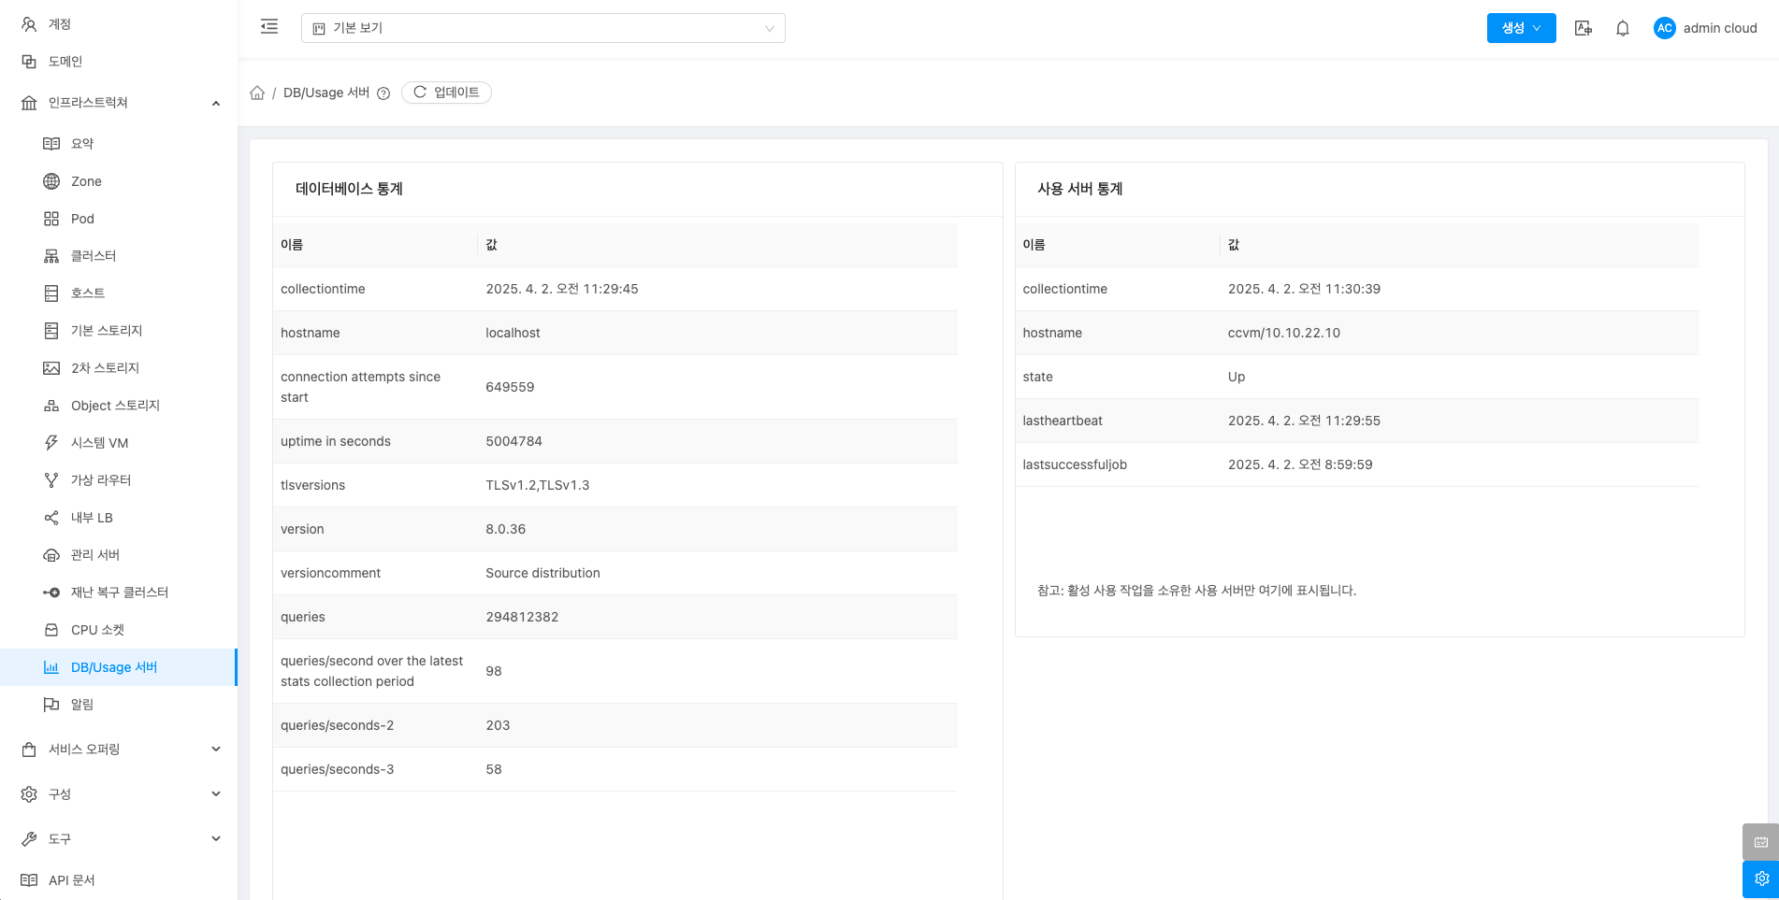This screenshot has width=1779, height=900.
Task: Open the 생성 create dropdown button
Action: click(1521, 28)
